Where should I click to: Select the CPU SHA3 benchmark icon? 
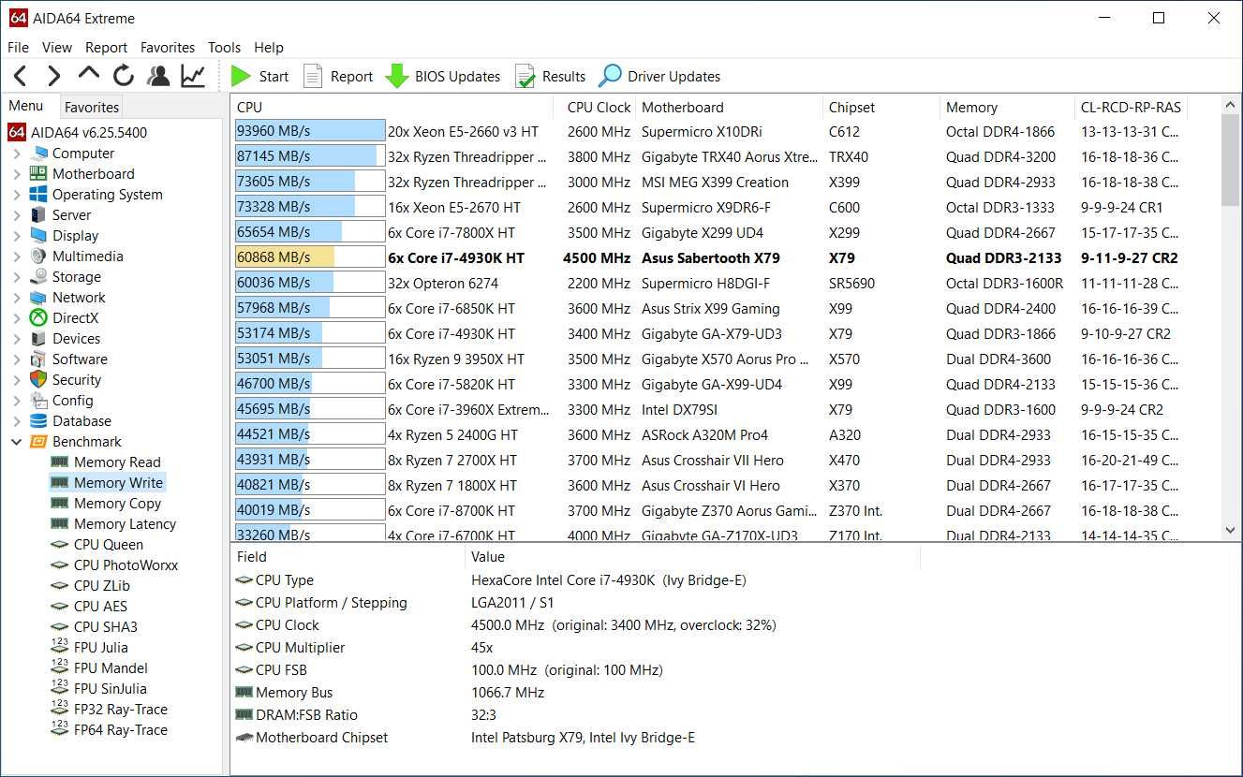(60, 627)
